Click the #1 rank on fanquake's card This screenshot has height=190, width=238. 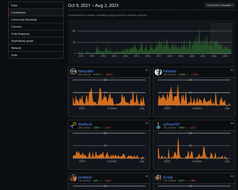tap(147, 70)
